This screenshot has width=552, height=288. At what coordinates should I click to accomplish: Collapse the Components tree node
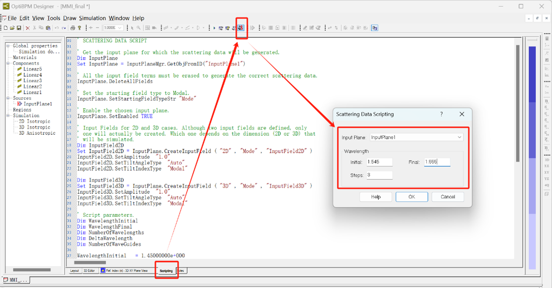8,63
